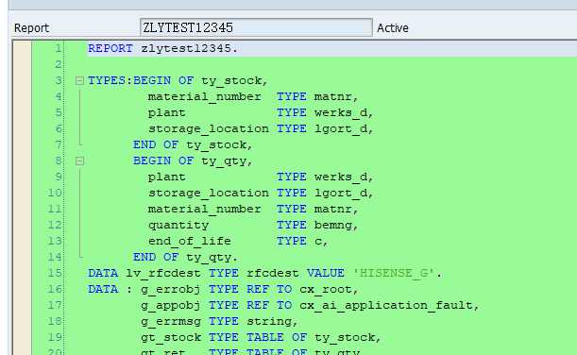Click the REPORT keyword on line 1

coord(110,48)
